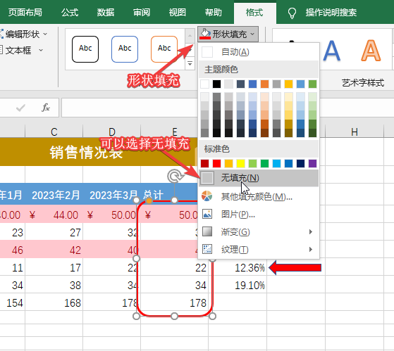The width and height of the screenshot is (394, 351).
Task: Click the texture fill icon
Action: coord(207,249)
